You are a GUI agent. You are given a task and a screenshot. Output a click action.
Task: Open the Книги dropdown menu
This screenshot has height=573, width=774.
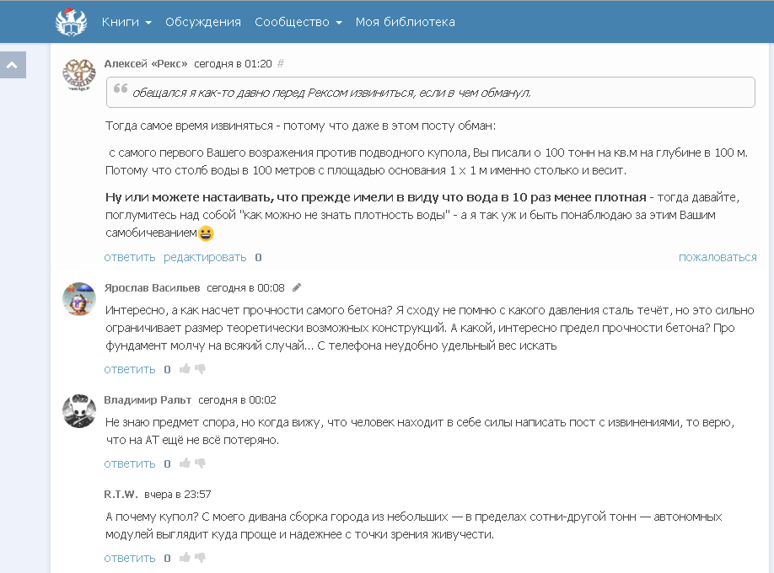click(x=126, y=22)
